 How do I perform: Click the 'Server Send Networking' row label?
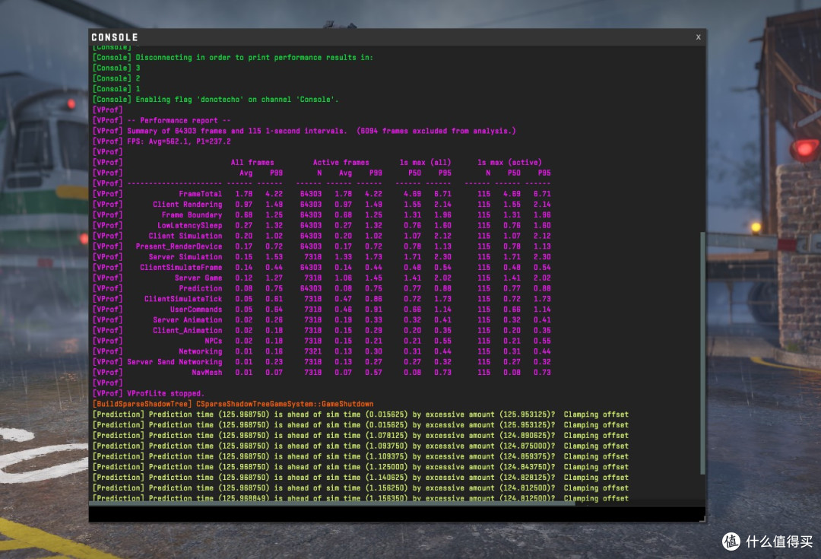click(x=174, y=361)
